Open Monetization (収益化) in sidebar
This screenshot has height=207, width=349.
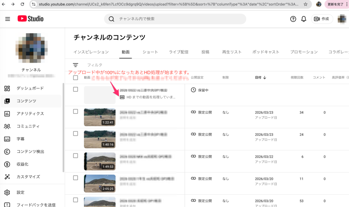coord(22,164)
